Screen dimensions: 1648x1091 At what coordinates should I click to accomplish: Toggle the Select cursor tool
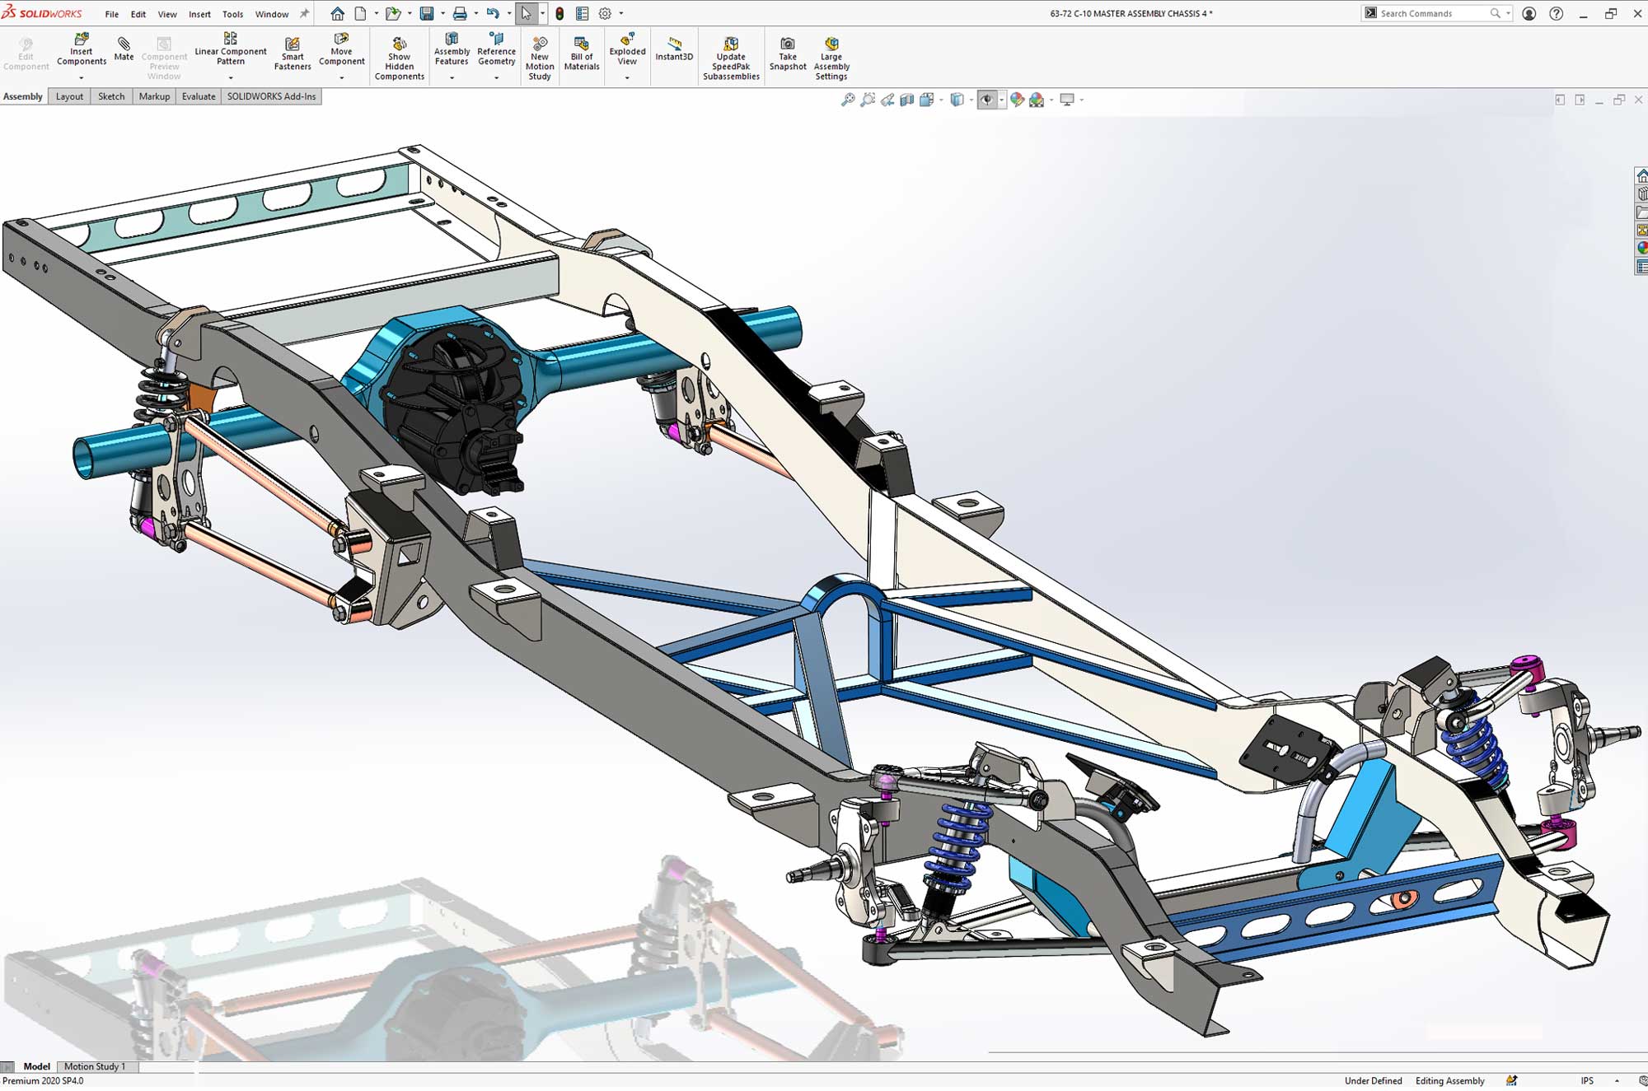click(526, 13)
